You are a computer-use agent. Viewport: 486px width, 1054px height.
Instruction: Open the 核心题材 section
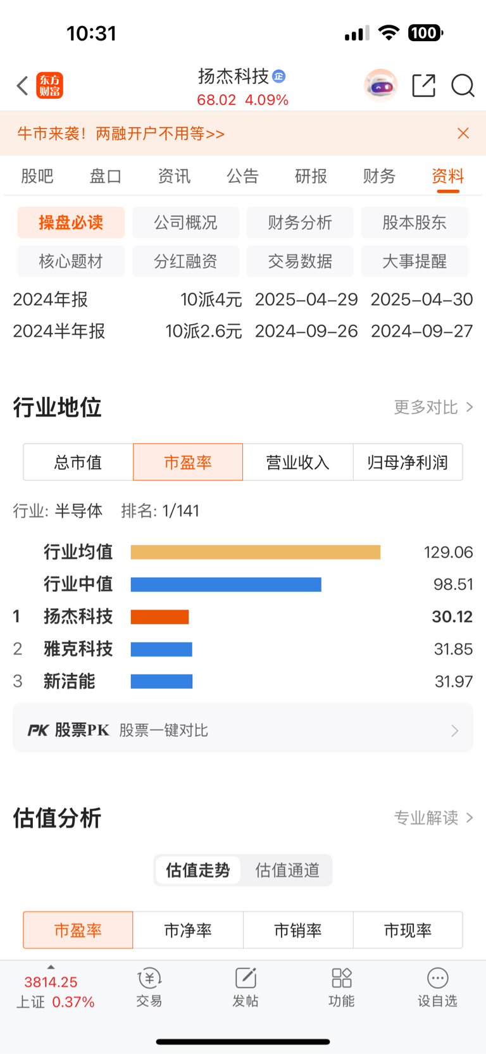pyautogui.click(x=71, y=261)
